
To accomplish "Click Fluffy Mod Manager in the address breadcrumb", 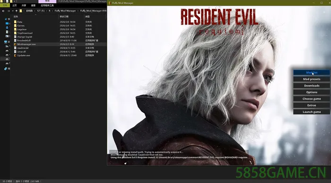I will coord(65,11).
